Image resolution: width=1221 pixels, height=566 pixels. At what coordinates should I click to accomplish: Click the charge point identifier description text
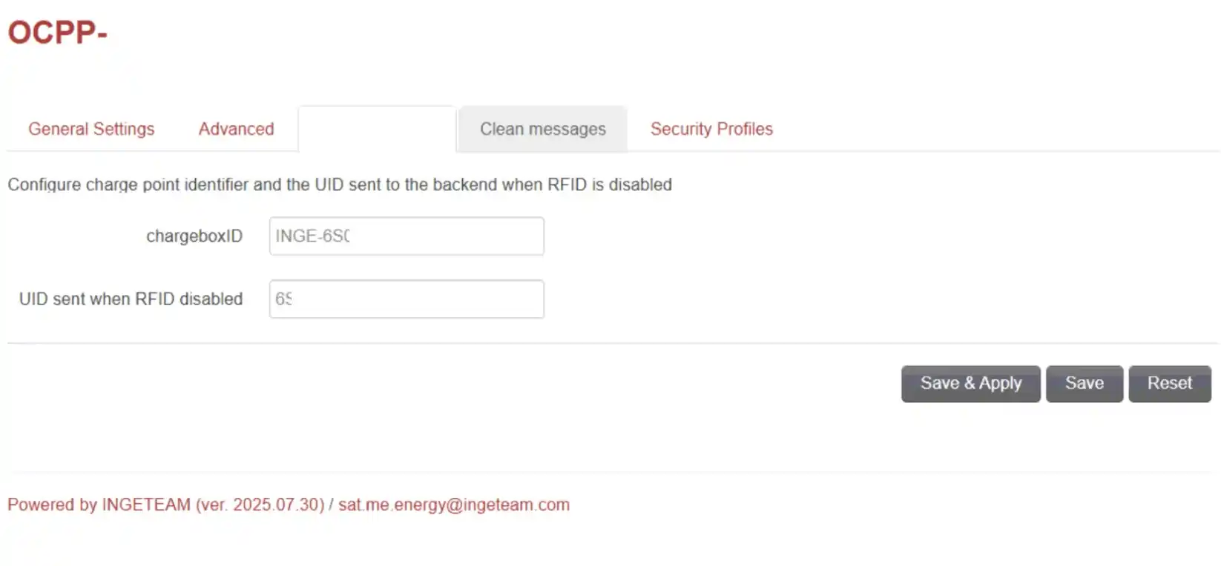click(340, 184)
